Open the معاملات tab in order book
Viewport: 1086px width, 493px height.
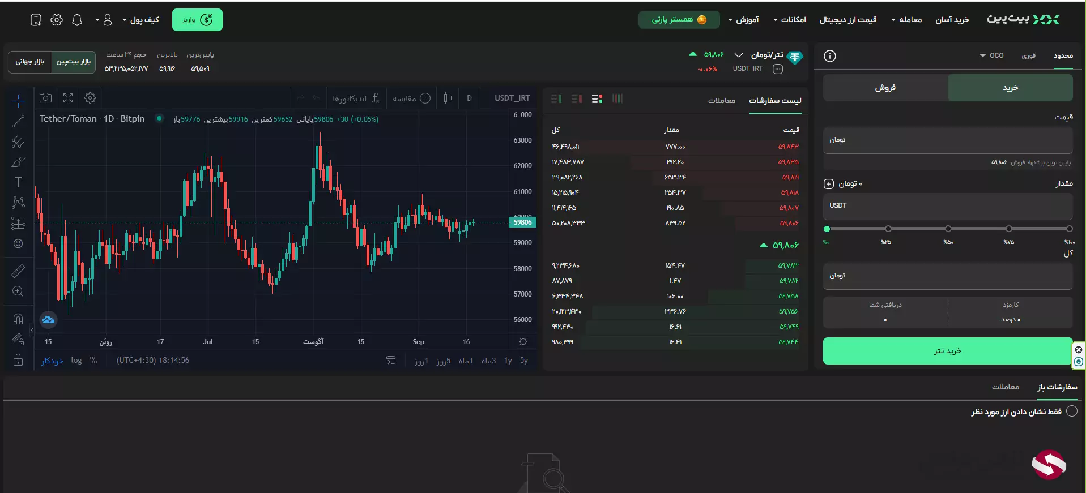pos(722,101)
